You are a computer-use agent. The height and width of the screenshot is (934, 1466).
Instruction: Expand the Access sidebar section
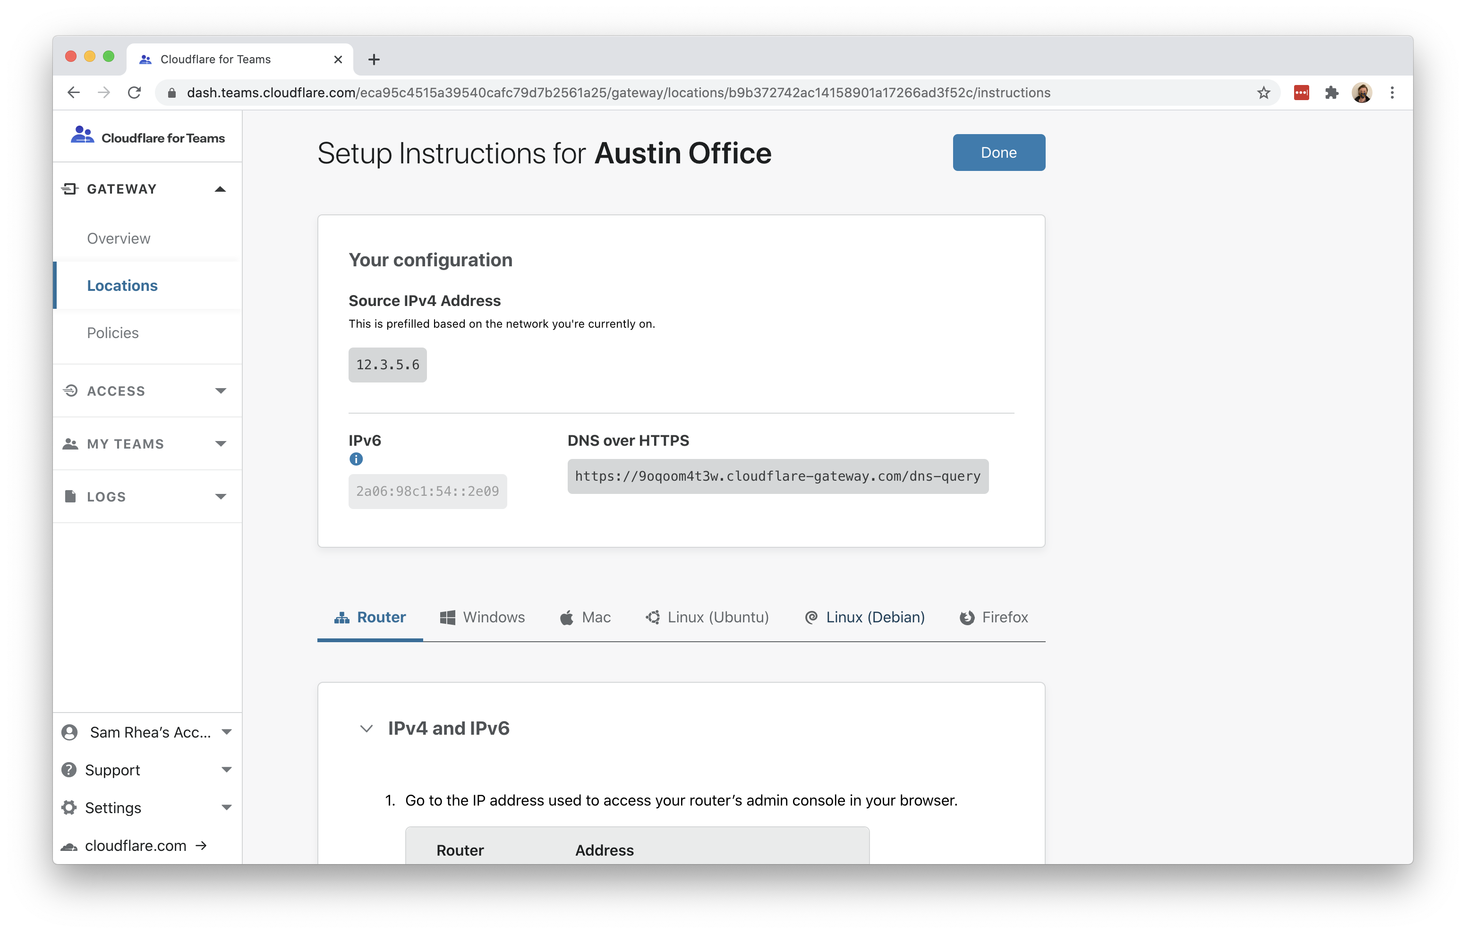point(221,391)
